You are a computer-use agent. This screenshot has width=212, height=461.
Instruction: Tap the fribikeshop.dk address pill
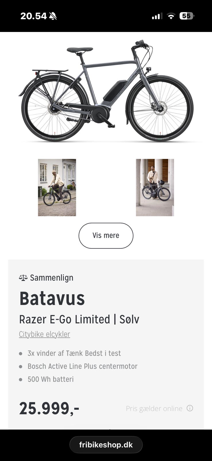coord(106,445)
